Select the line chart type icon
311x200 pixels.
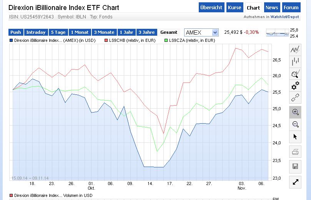(x=295, y=50)
